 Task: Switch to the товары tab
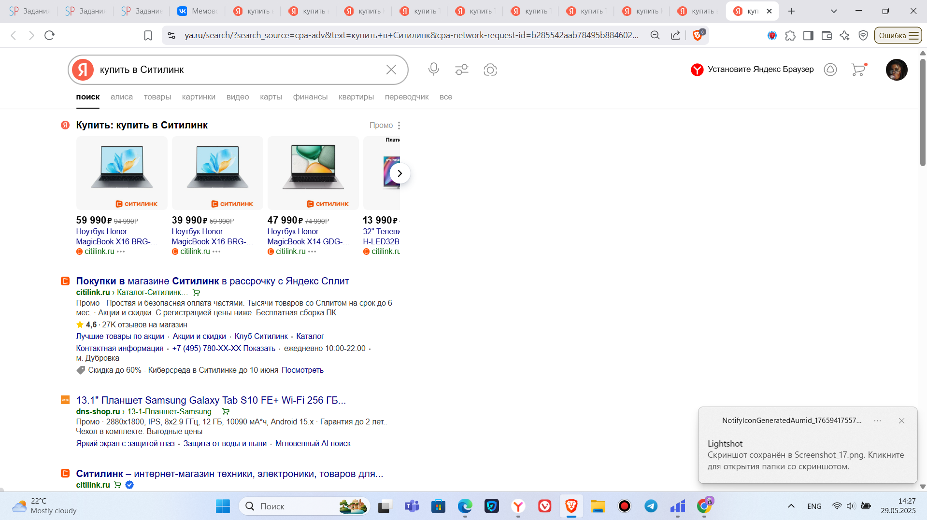click(x=157, y=97)
